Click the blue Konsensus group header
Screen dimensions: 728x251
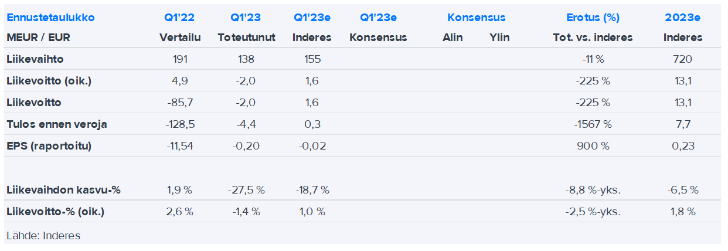(x=476, y=18)
